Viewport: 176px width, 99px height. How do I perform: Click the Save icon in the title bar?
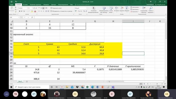[x=12, y=2]
